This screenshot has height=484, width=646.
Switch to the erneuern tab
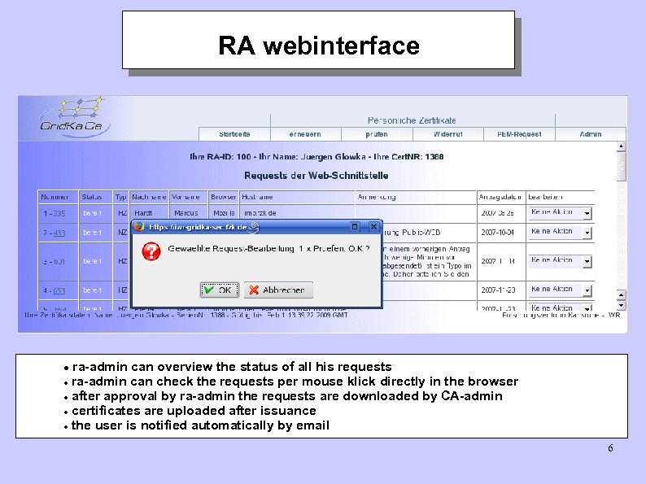305,134
